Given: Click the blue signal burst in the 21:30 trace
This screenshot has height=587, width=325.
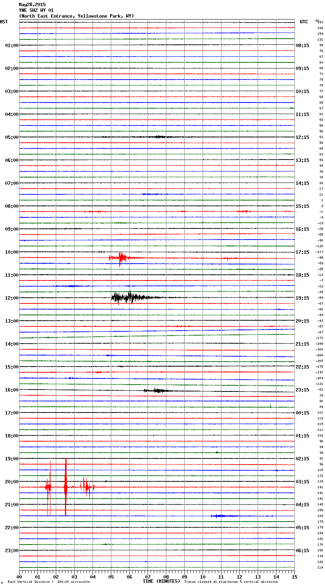Looking at the screenshot, I should click(x=224, y=516).
